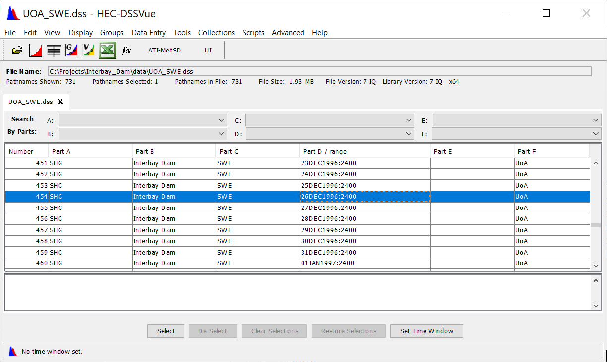The image size is (607, 362).
Task: Open the Edit menu
Action: coord(30,33)
